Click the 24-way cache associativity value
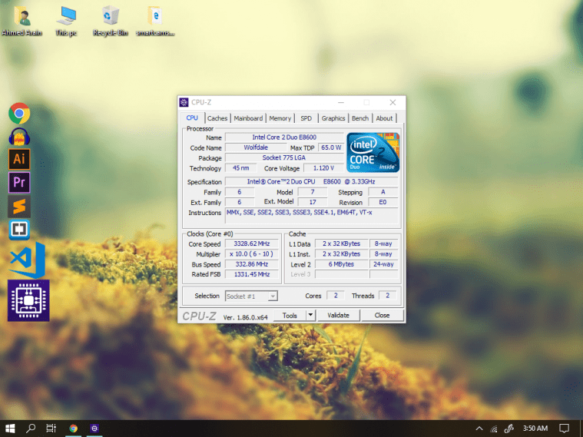Screen dimensions: 583x437 (383, 264)
